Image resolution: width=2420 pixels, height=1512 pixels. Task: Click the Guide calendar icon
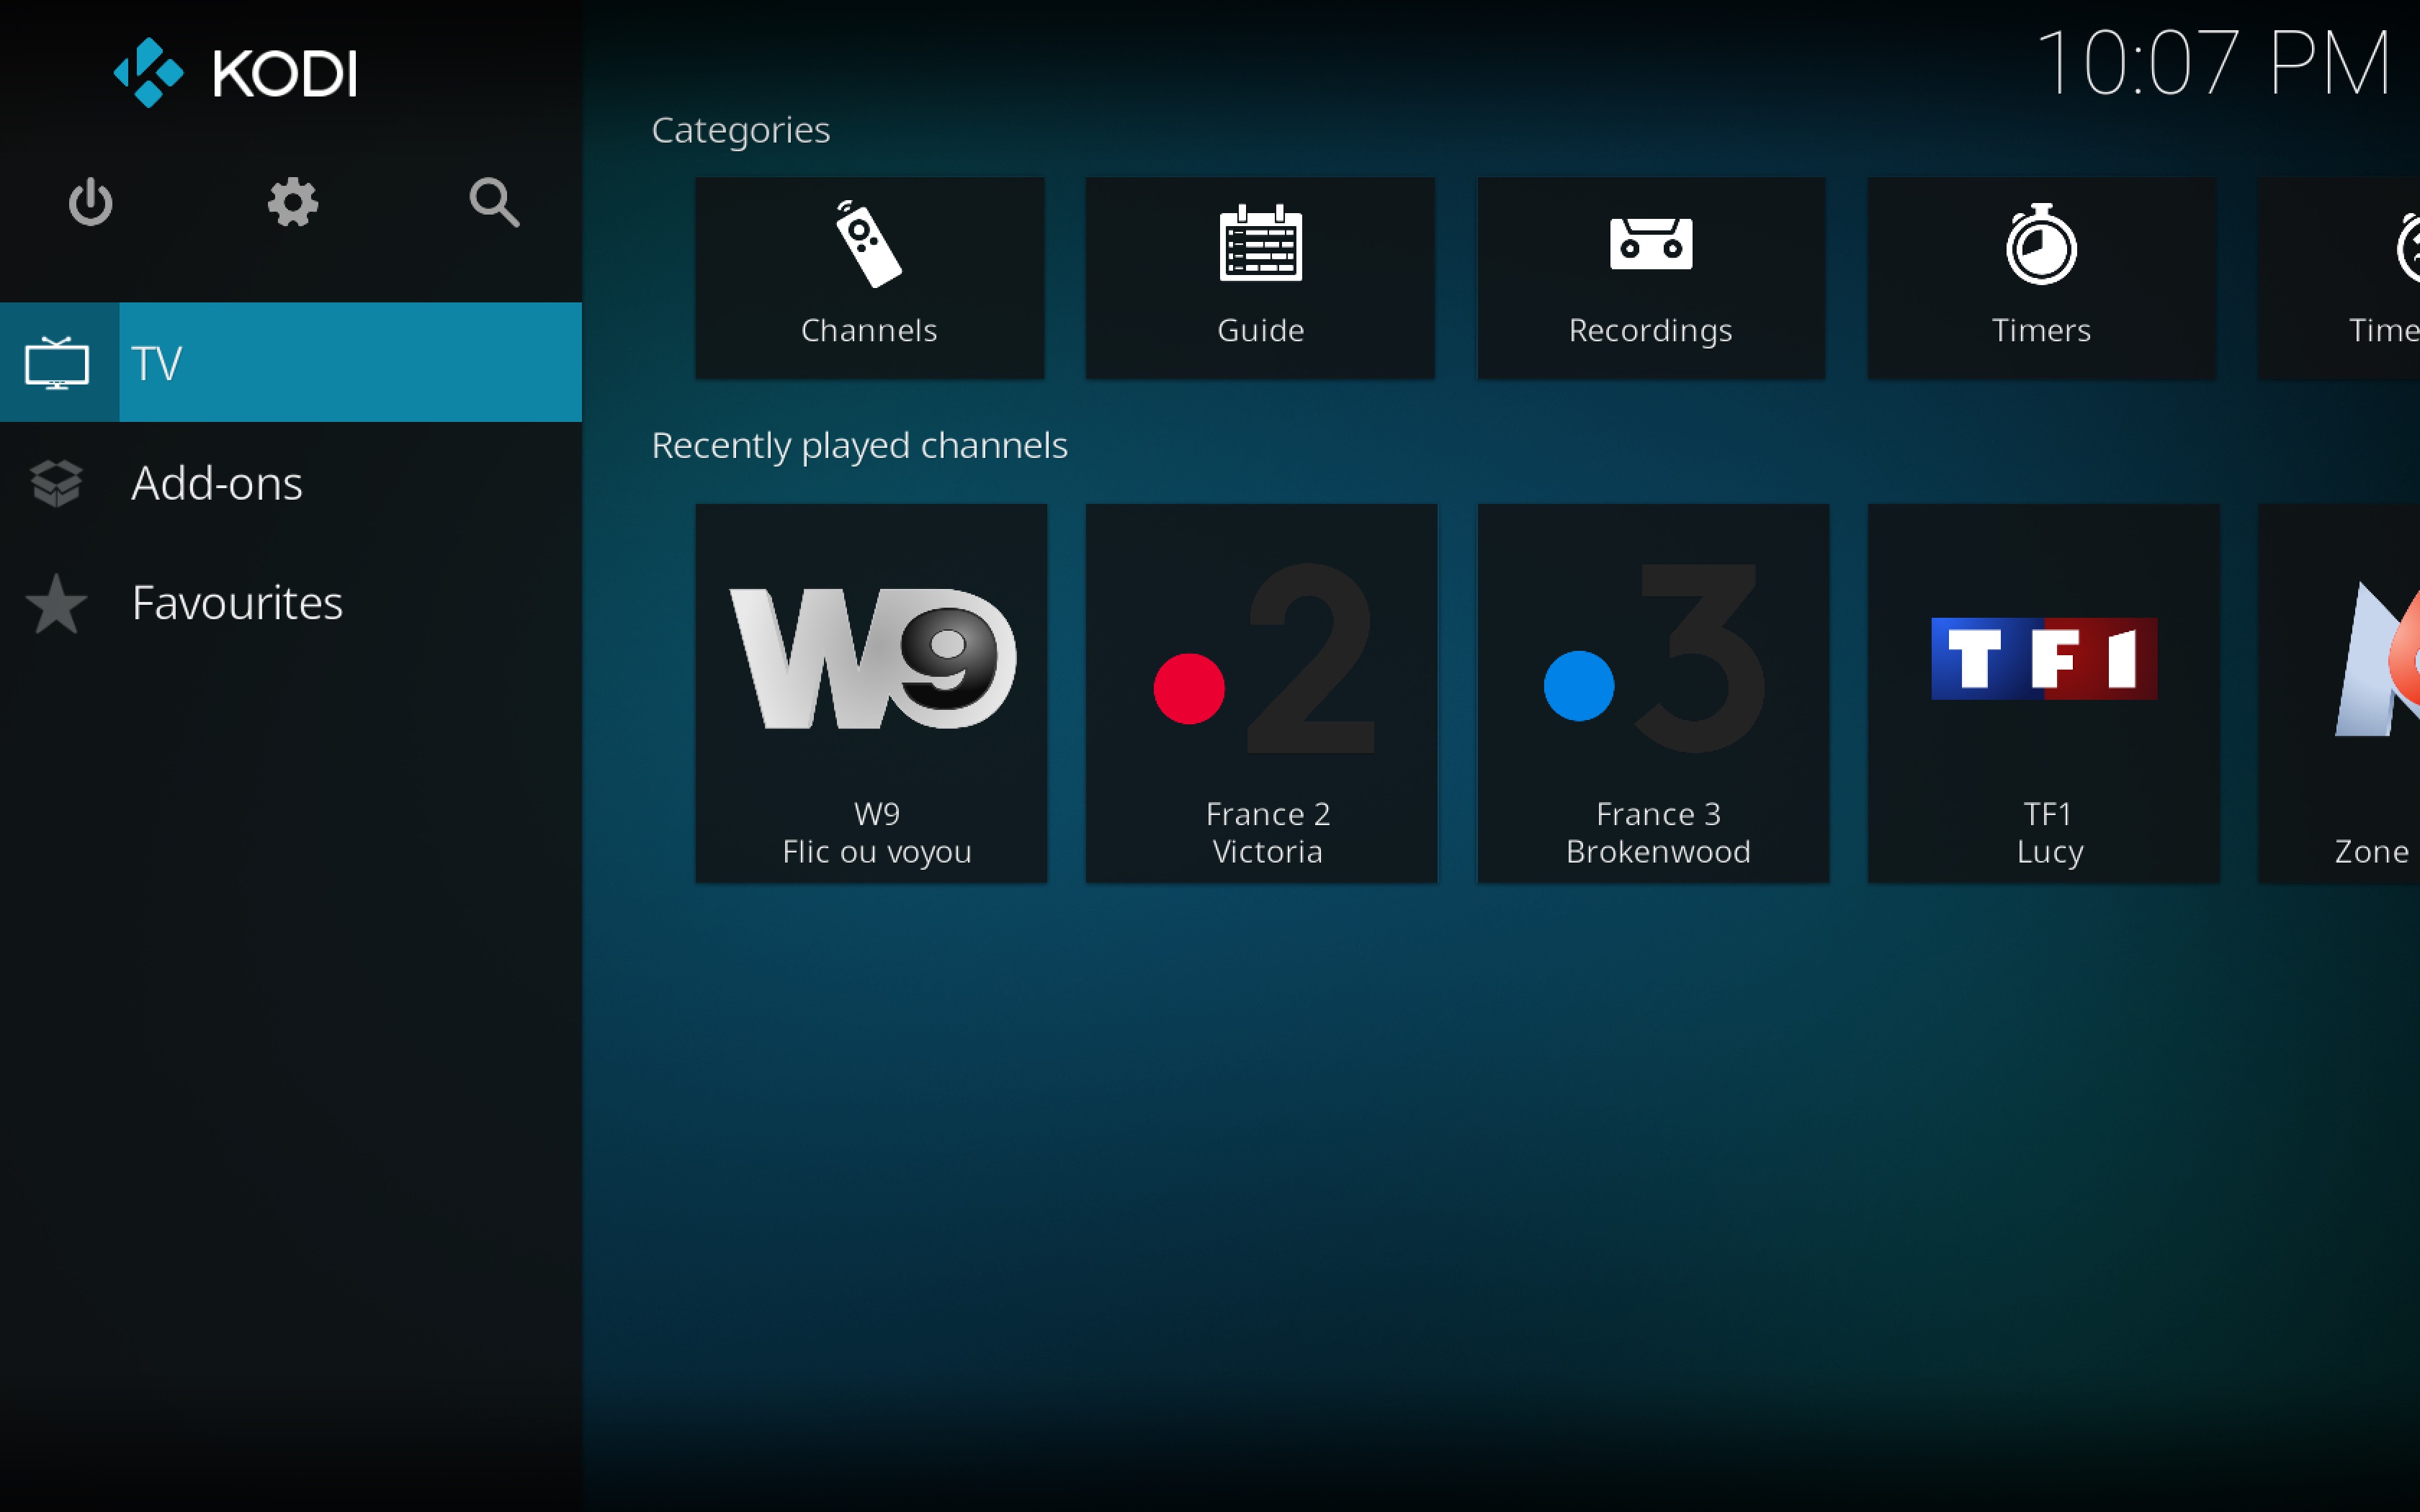point(1260,245)
